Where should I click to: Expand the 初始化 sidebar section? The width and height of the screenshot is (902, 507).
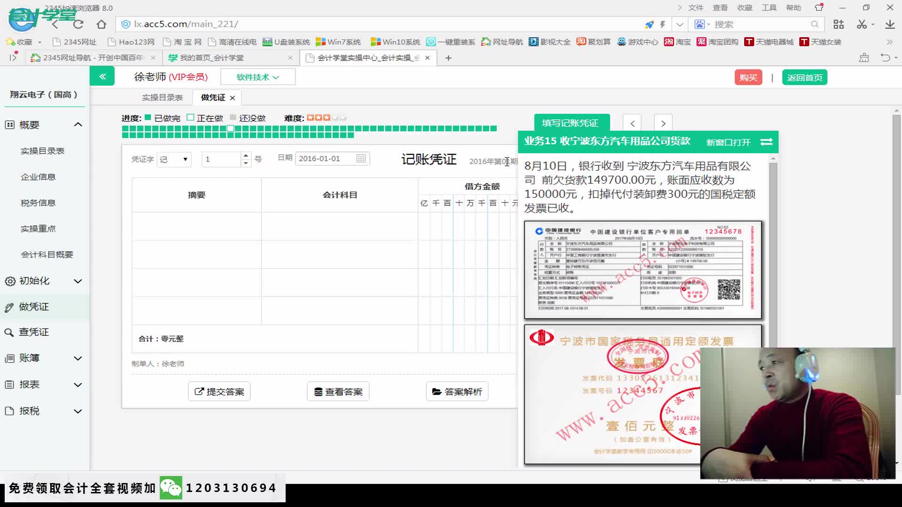coord(78,281)
